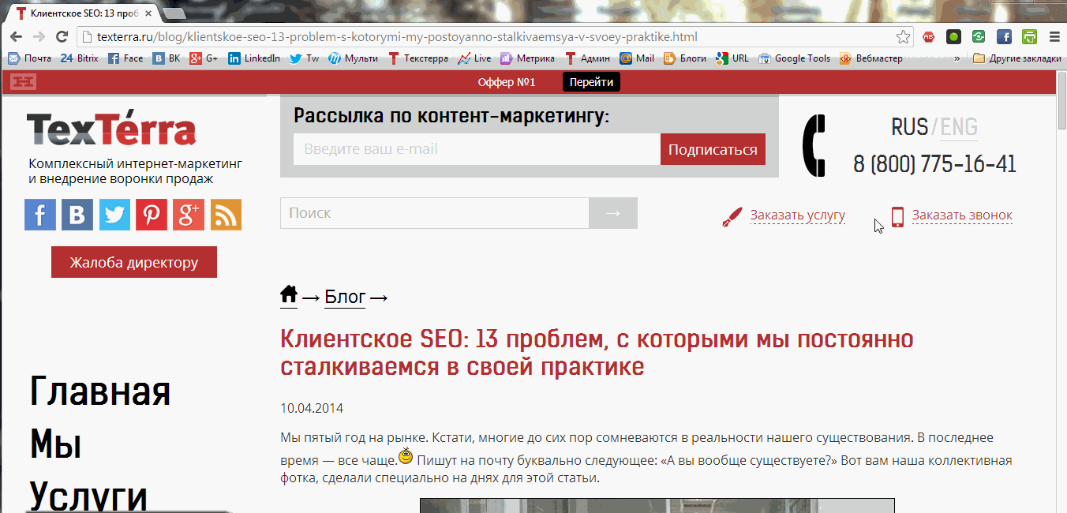Open the Админ bookmark

pos(588,58)
